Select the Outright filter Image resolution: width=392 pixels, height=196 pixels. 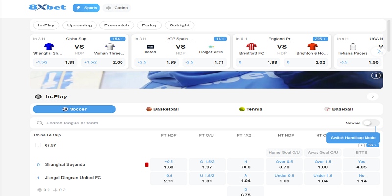[x=179, y=25]
